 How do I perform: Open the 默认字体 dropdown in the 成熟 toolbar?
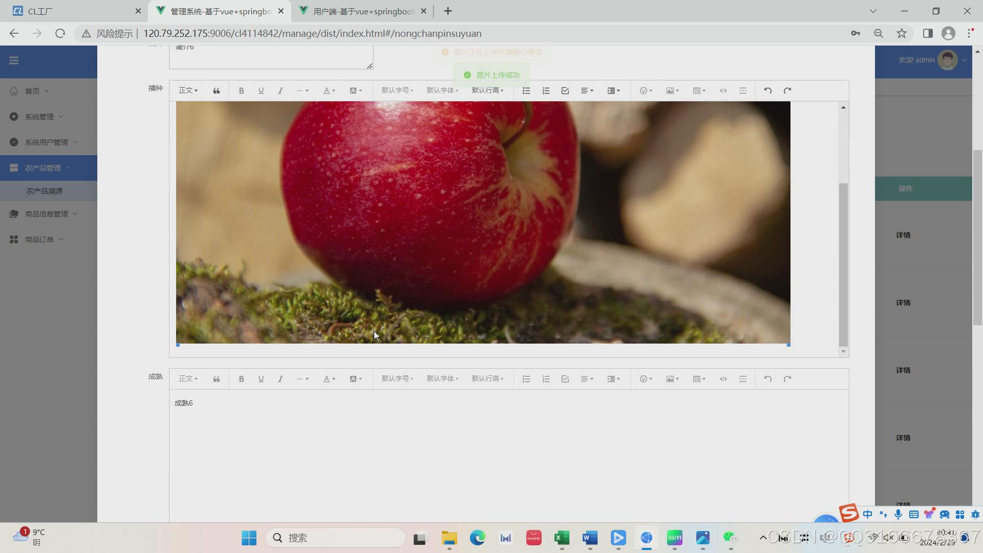tap(442, 379)
